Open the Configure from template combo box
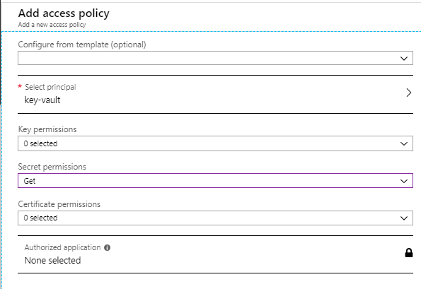This screenshot has width=421, height=289. coord(215,58)
